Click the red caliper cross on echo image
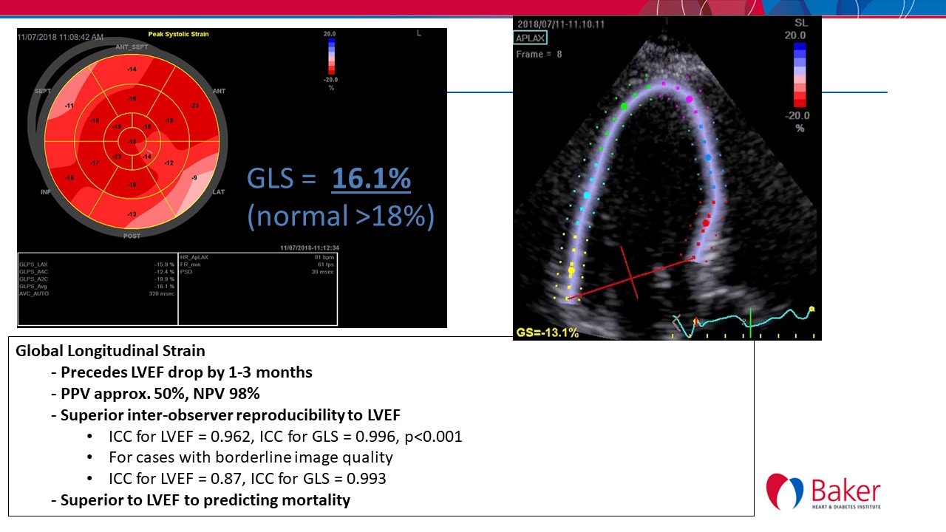This screenshot has height=532, width=946. coord(632,273)
